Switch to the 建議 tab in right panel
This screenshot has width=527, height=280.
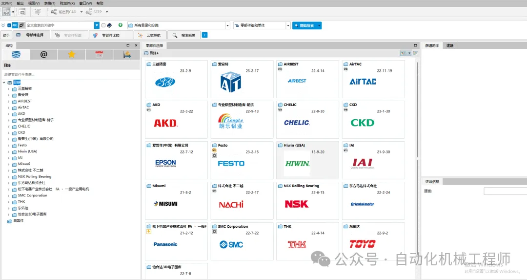pyautogui.click(x=450, y=45)
